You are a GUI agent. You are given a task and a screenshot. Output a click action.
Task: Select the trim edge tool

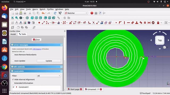93,23
